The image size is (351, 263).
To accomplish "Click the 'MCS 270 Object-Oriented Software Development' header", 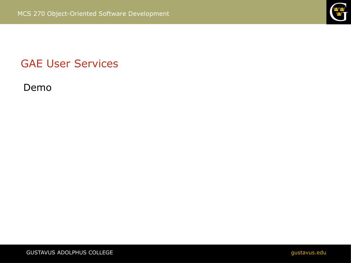I will pyautogui.click(x=93, y=14).
